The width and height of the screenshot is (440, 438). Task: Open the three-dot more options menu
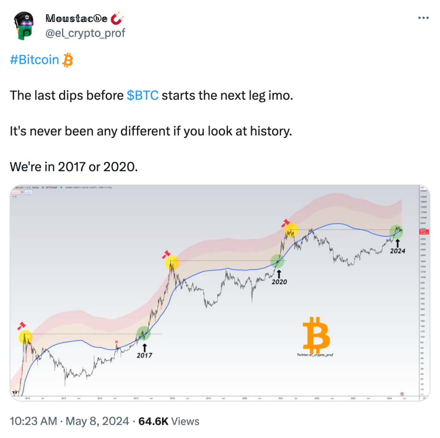coord(423,18)
